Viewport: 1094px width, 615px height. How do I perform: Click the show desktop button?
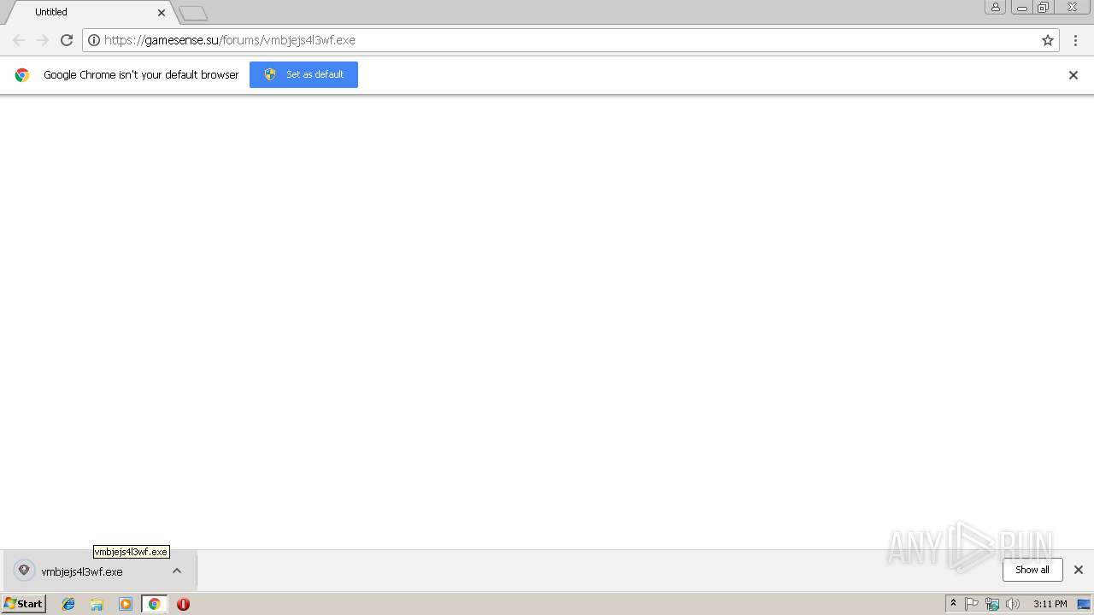(x=1085, y=604)
